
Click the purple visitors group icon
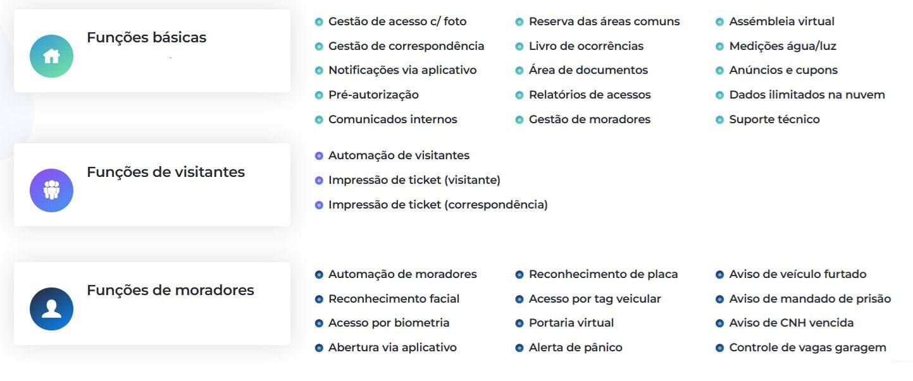51,190
